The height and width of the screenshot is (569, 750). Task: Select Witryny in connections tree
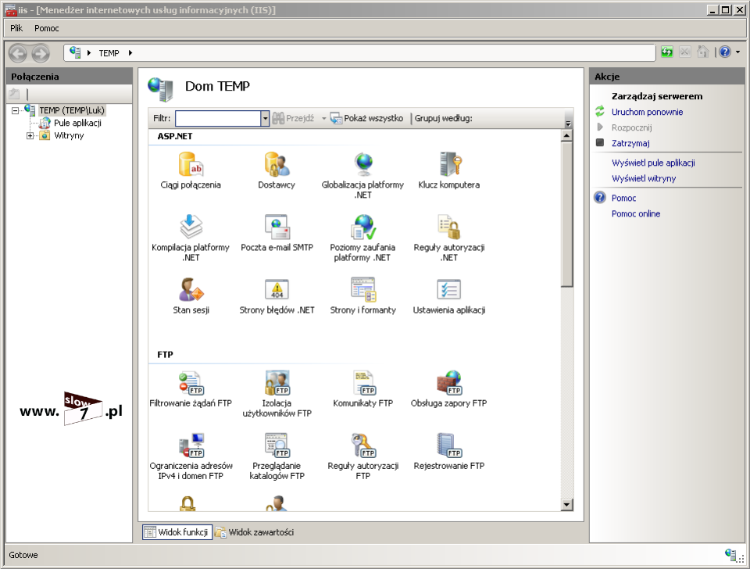69,135
